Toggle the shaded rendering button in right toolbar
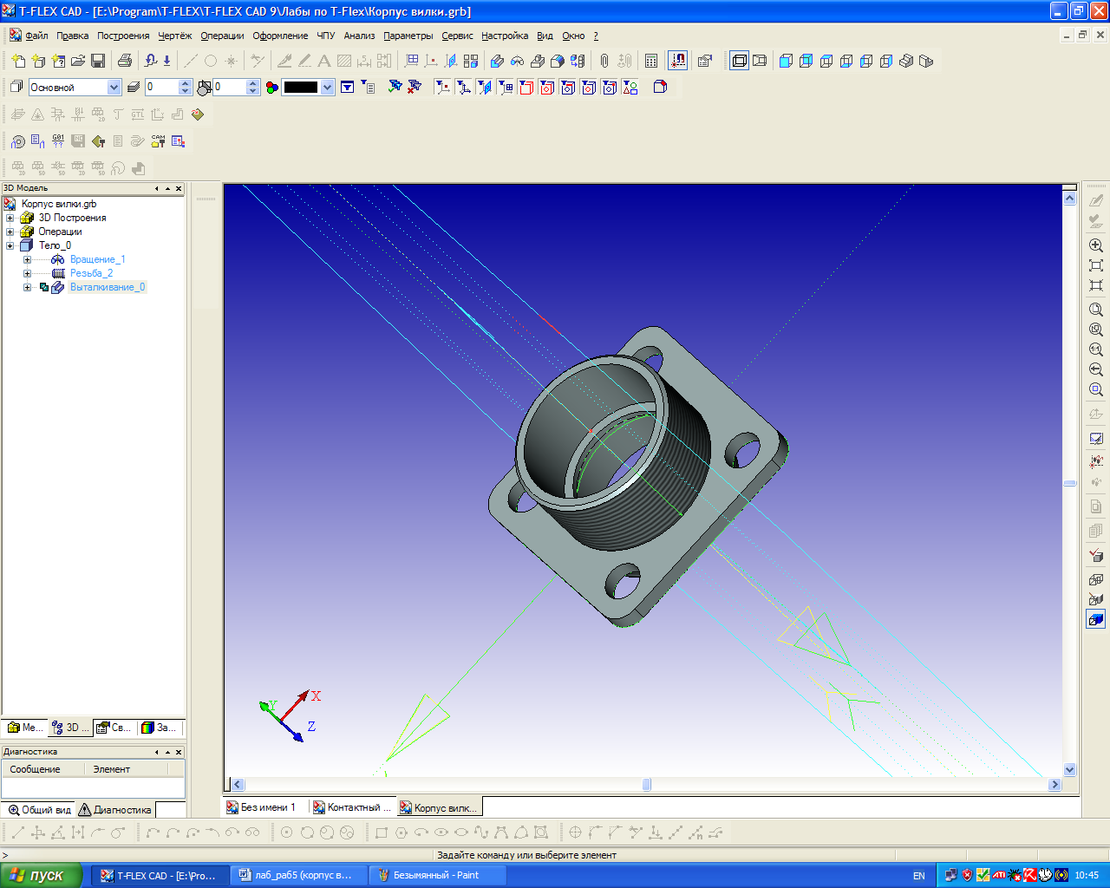Image resolution: width=1110 pixels, height=888 pixels. point(1096,619)
